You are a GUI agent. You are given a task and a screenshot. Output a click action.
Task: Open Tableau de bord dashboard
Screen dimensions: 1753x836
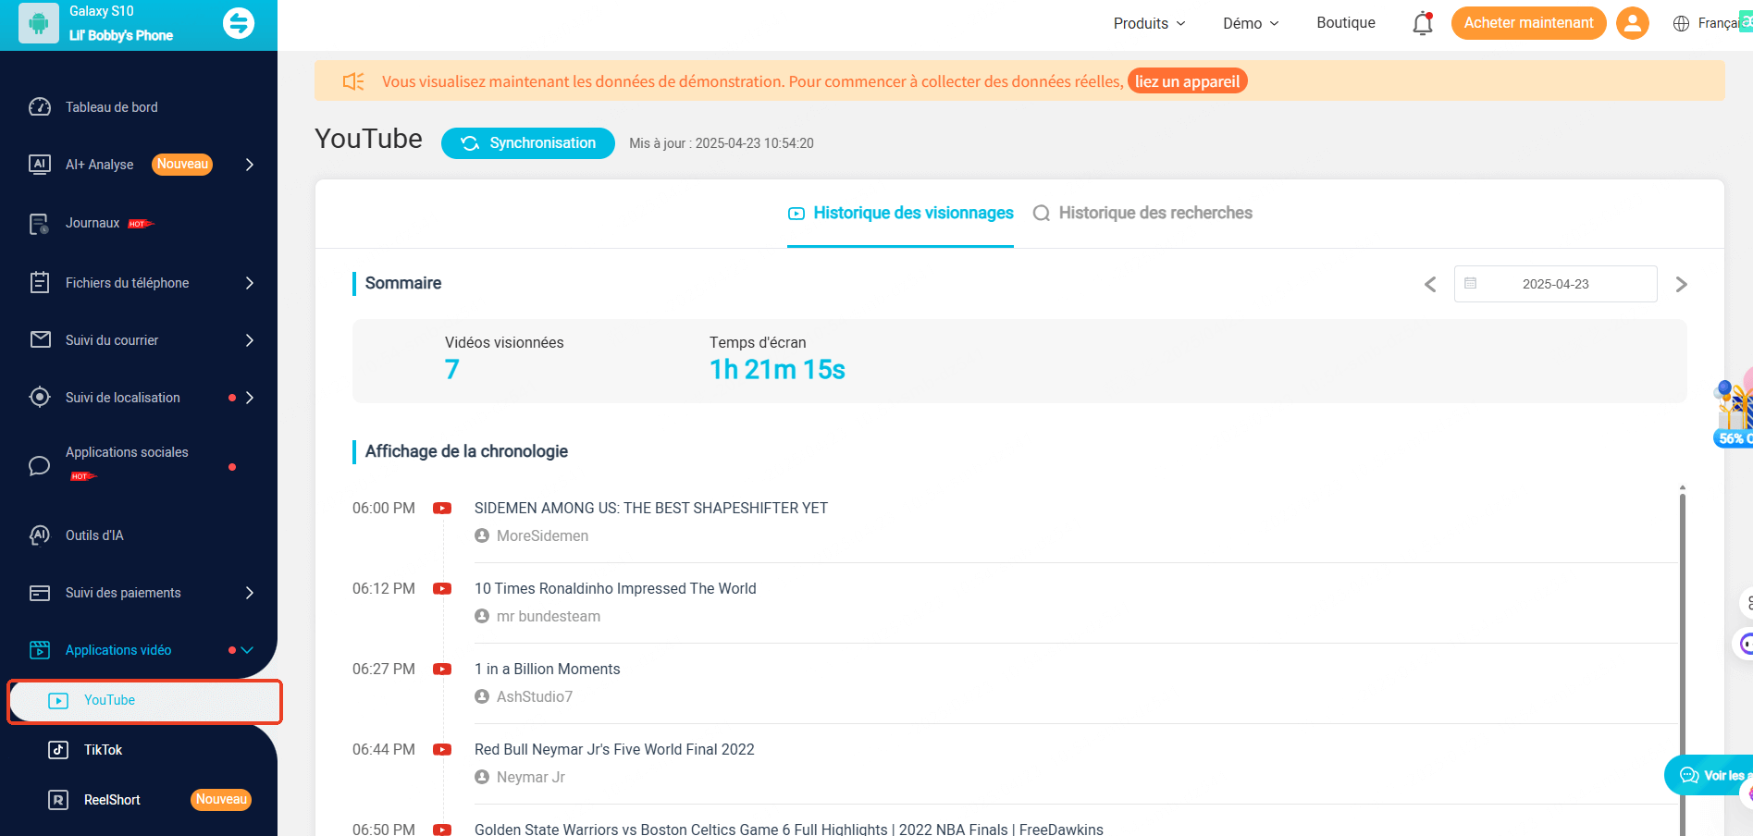tap(112, 107)
